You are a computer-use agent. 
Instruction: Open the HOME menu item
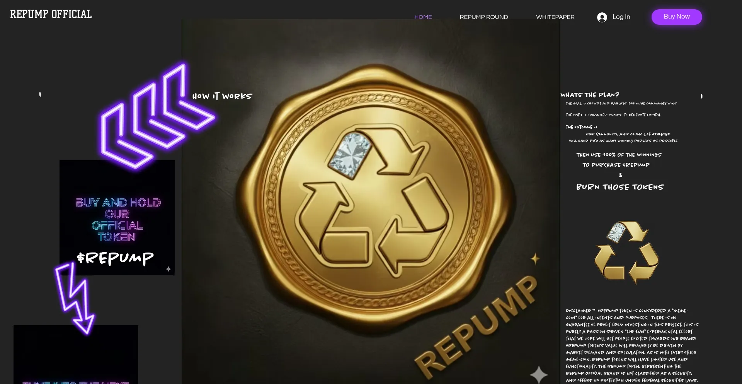423,17
